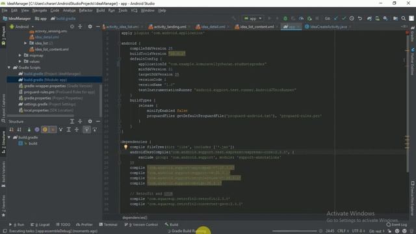This screenshot has height=234, width=416.
Task: Toggle Autoscroll to Source in Structure
Action: coord(86,129)
